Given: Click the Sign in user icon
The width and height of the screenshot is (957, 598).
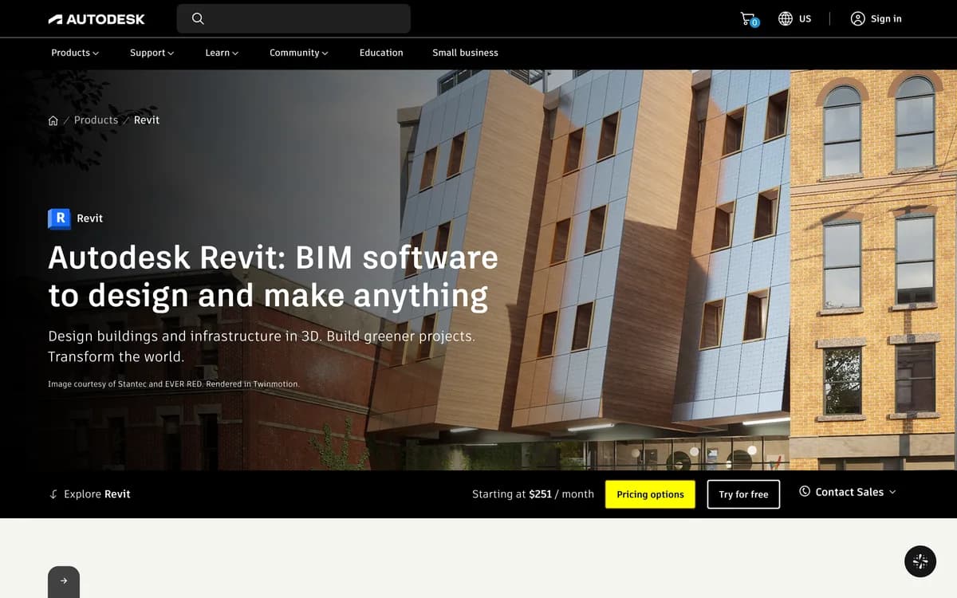Looking at the screenshot, I should [x=858, y=18].
